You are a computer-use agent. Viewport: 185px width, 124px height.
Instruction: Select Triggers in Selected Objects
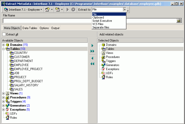click(111, 61)
